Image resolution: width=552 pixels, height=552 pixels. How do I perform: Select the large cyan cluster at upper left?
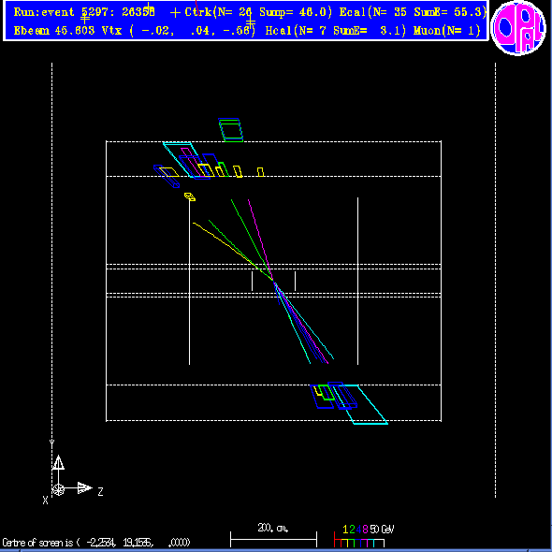pyautogui.click(x=181, y=159)
